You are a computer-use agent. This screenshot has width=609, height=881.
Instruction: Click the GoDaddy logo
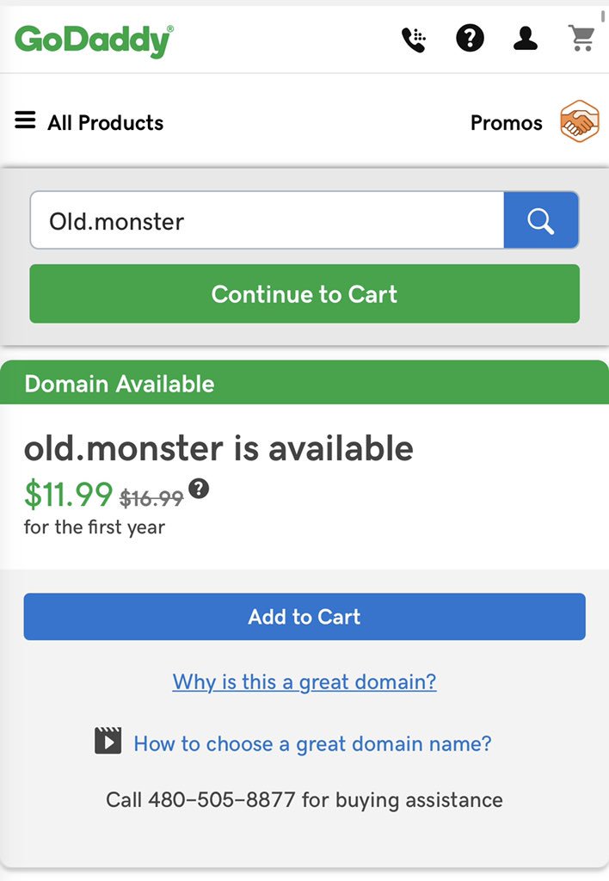click(x=94, y=40)
